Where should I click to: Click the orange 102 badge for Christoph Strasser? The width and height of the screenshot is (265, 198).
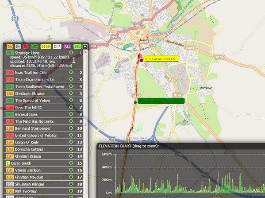click(x=10, y=93)
